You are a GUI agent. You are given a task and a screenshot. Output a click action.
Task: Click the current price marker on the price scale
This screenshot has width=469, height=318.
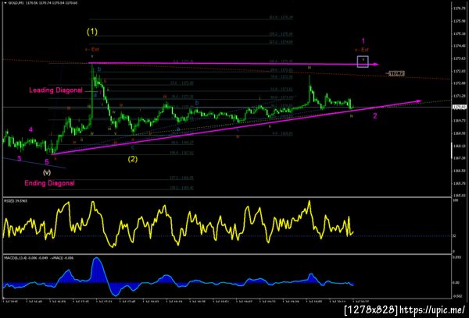pyautogui.click(x=459, y=107)
